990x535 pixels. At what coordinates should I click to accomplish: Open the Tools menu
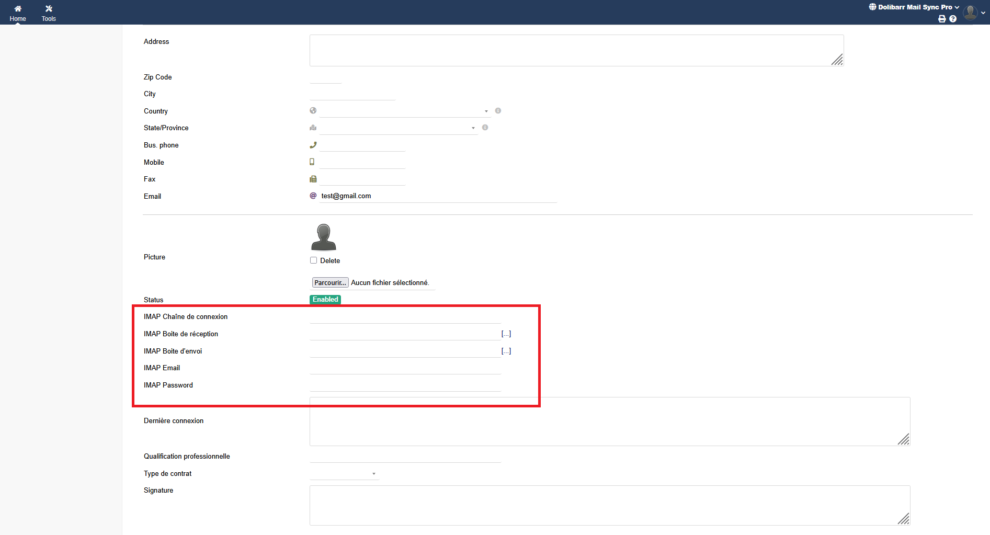coord(49,13)
